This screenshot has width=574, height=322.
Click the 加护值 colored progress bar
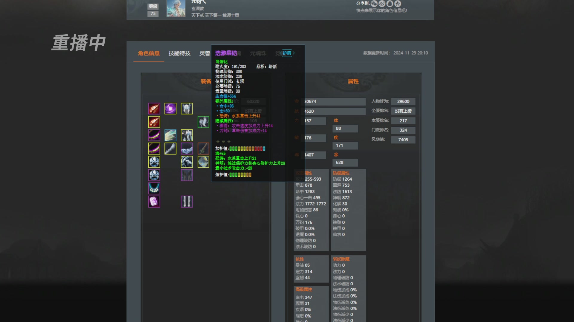click(247, 148)
